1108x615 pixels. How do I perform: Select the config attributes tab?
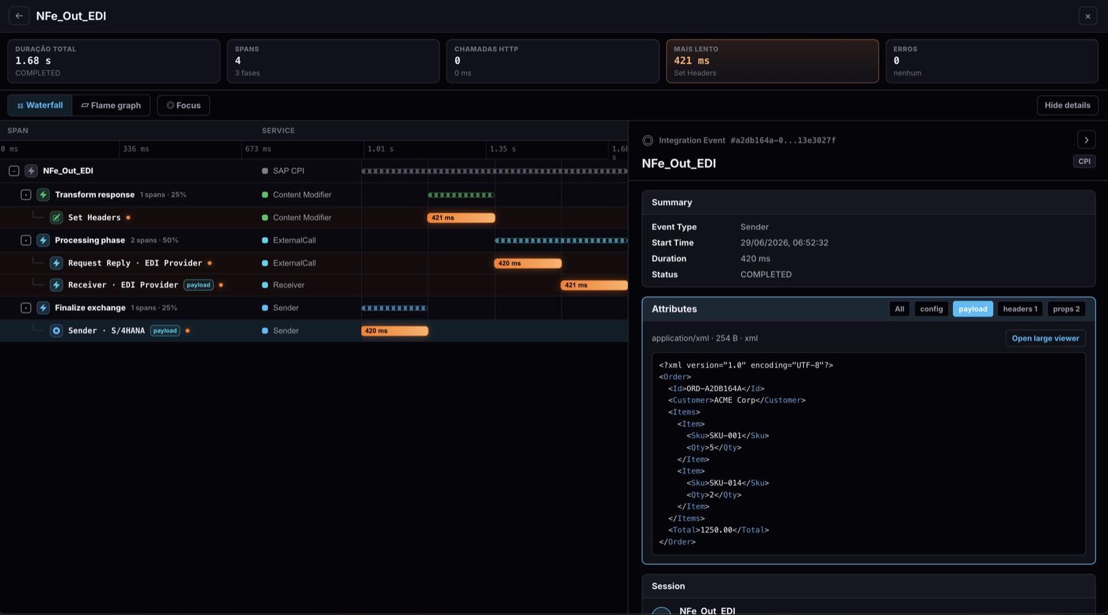click(931, 309)
